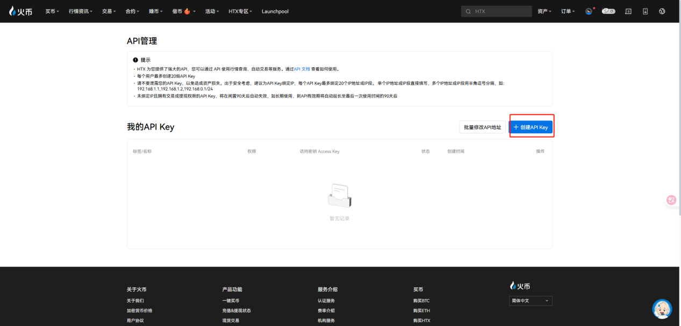
Task: Click the 批量修改API地址 button
Action: (482, 127)
